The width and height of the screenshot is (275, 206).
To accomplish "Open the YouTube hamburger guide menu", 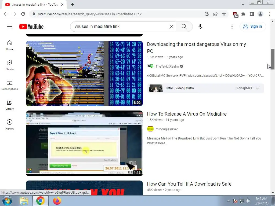I will coord(10,27).
